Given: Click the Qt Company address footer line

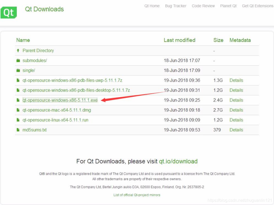Looking at the screenshot, I should pyautogui.click(x=137, y=187).
